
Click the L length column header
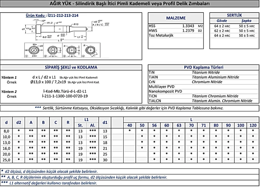click(x=191, y=120)
